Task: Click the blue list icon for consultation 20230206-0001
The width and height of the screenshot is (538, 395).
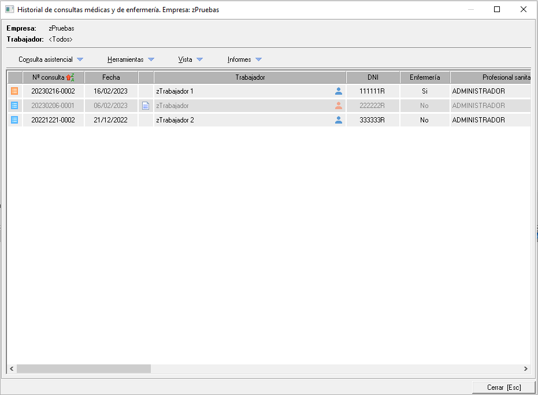Action: tap(14, 106)
